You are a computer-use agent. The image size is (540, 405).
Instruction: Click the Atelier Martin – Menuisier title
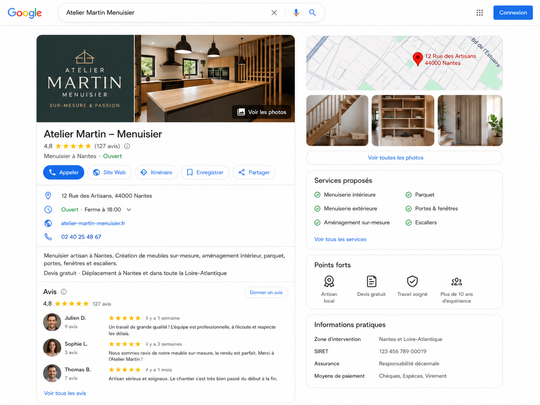coord(103,134)
